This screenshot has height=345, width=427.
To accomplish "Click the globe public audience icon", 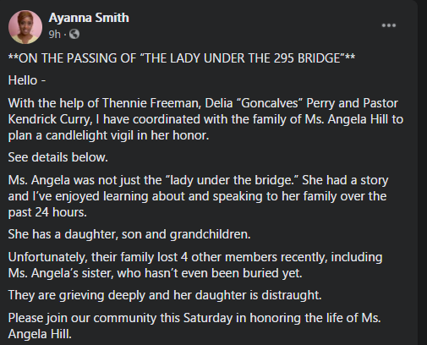I will point(74,34).
